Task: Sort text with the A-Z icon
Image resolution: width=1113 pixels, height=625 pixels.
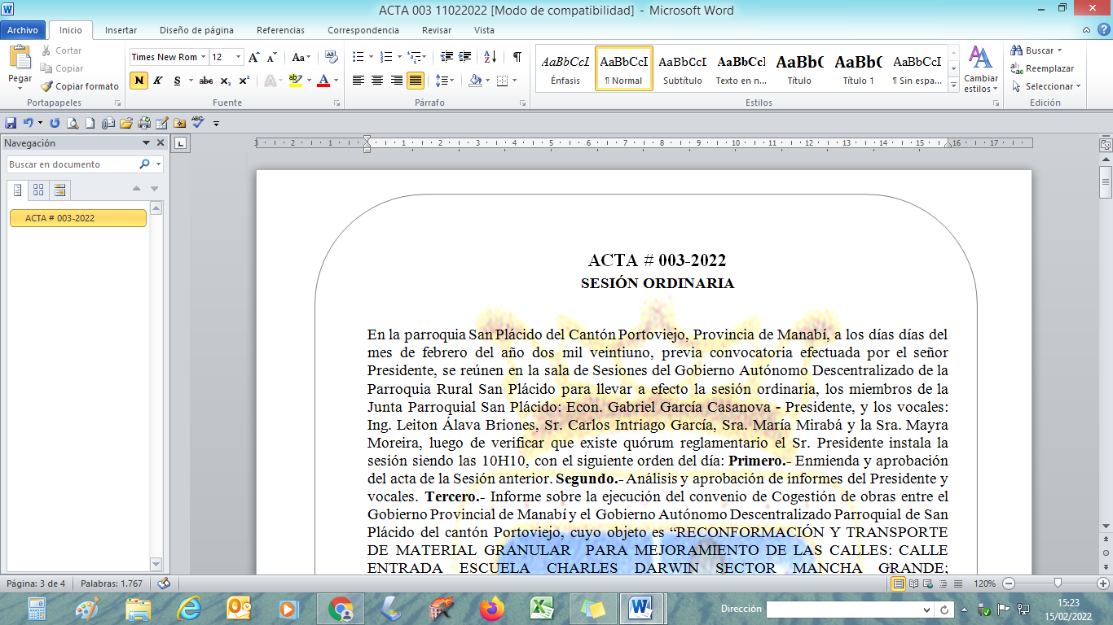Action: tap(490, 57)
